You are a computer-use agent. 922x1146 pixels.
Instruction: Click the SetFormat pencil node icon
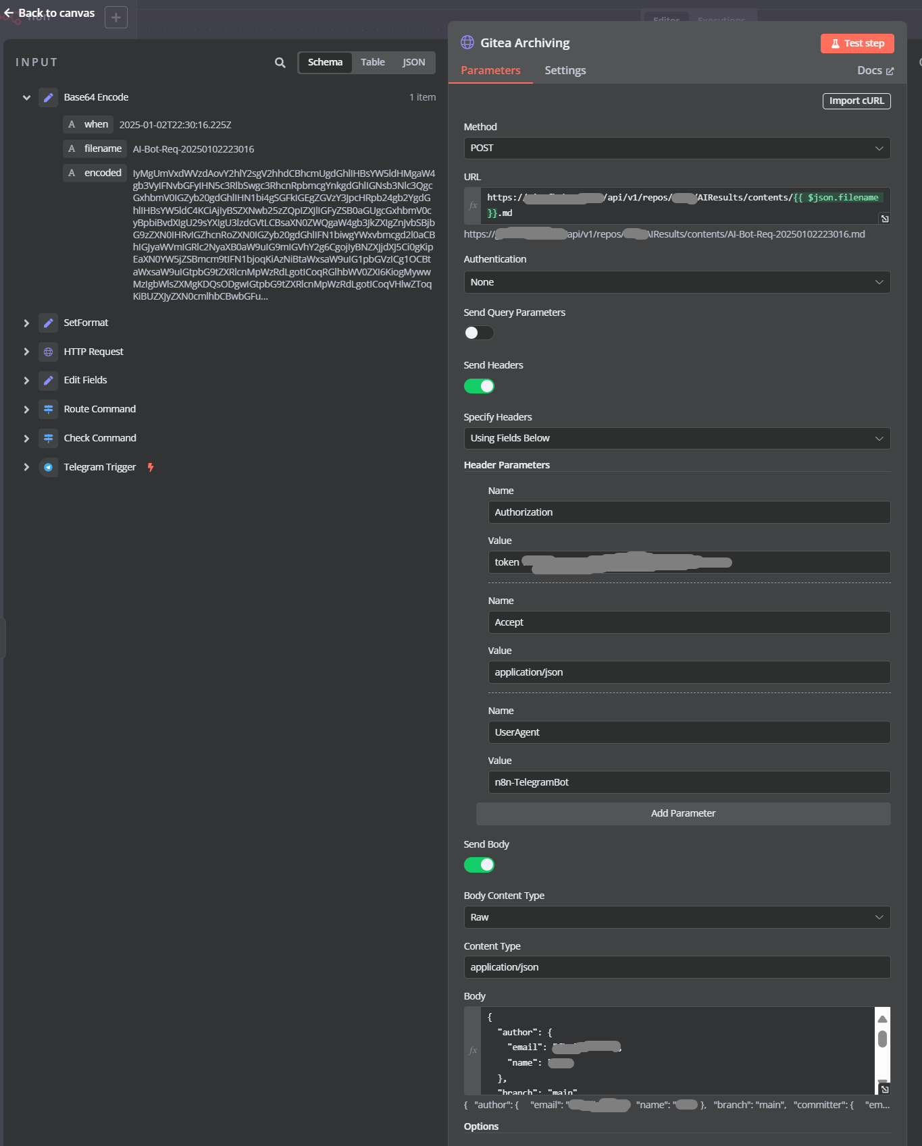pyautogui.click(x=48, y=323)
